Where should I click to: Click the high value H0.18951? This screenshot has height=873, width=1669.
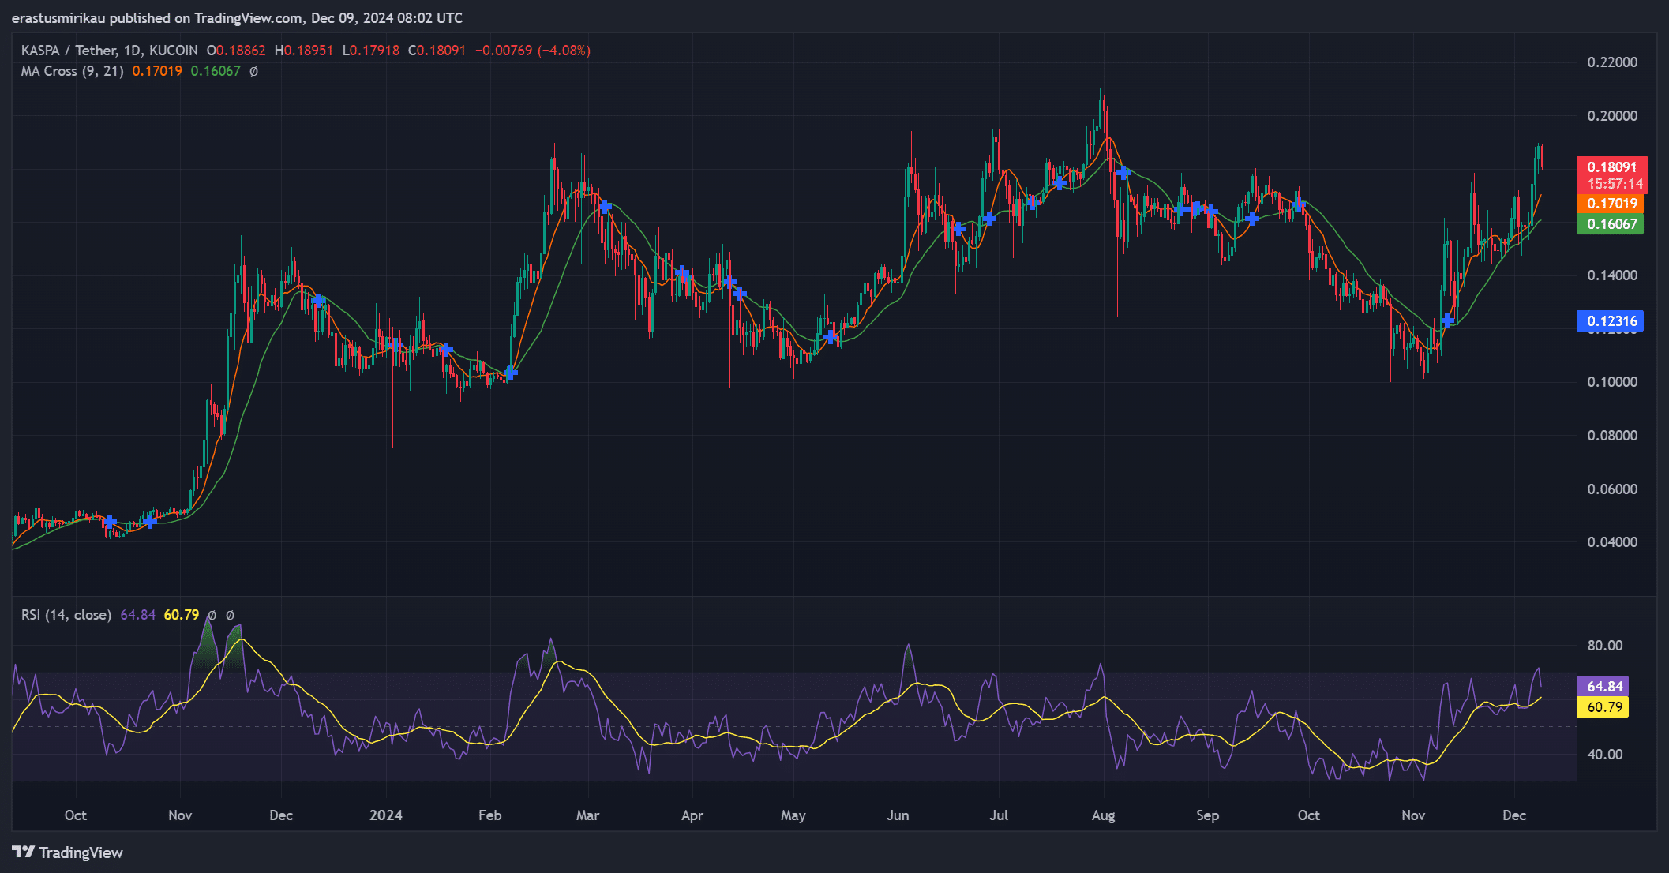pyautogui.click(x=304, y=51)
